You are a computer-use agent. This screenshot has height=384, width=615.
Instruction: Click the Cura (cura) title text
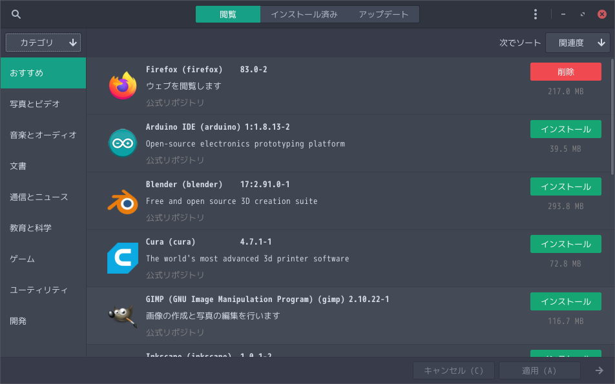click(x=171, y=242)
